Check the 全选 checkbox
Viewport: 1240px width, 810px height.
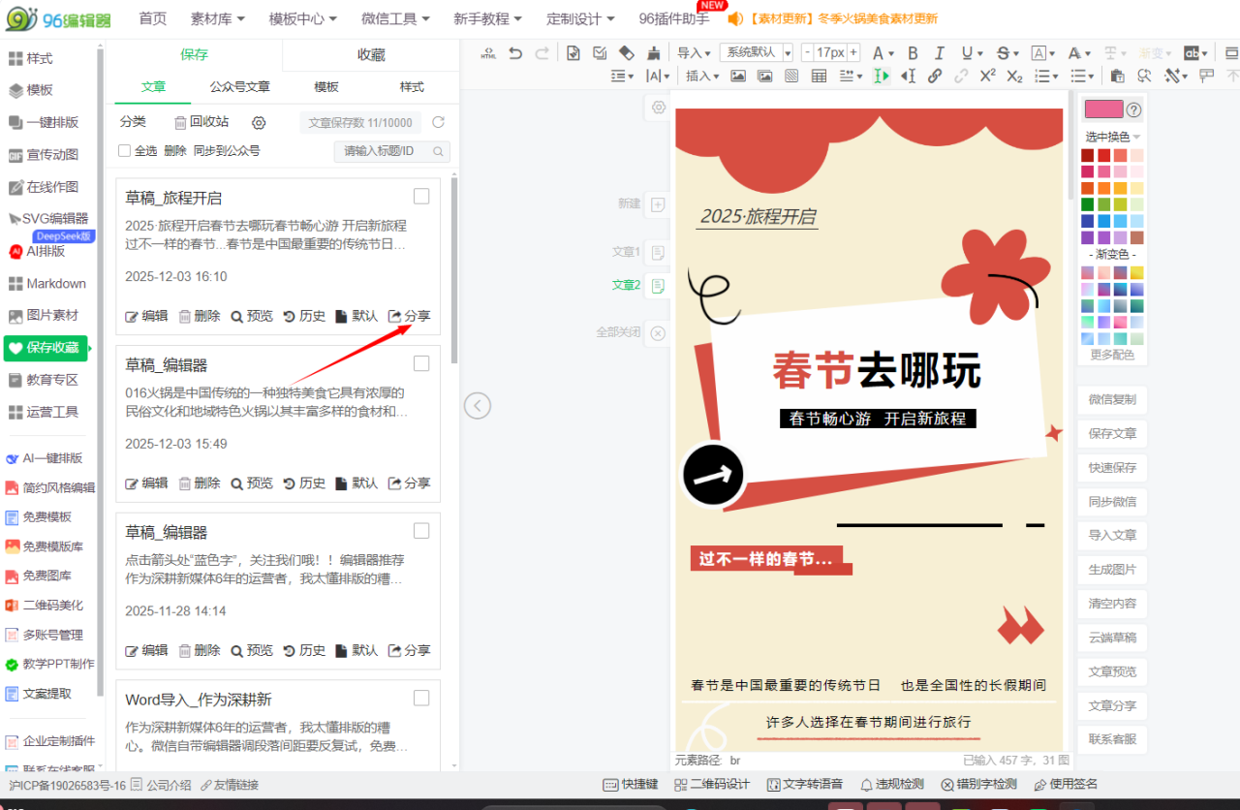[124, 151]
